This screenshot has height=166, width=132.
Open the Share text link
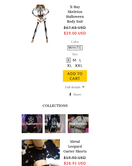point(77,94)
